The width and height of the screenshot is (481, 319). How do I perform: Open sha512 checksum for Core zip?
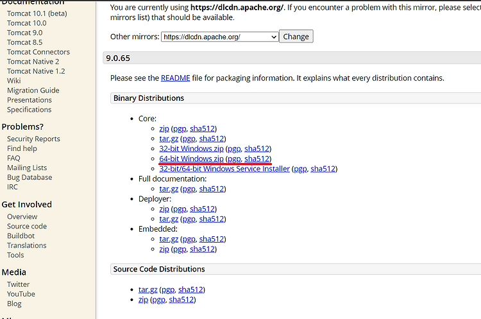(202, 128)
